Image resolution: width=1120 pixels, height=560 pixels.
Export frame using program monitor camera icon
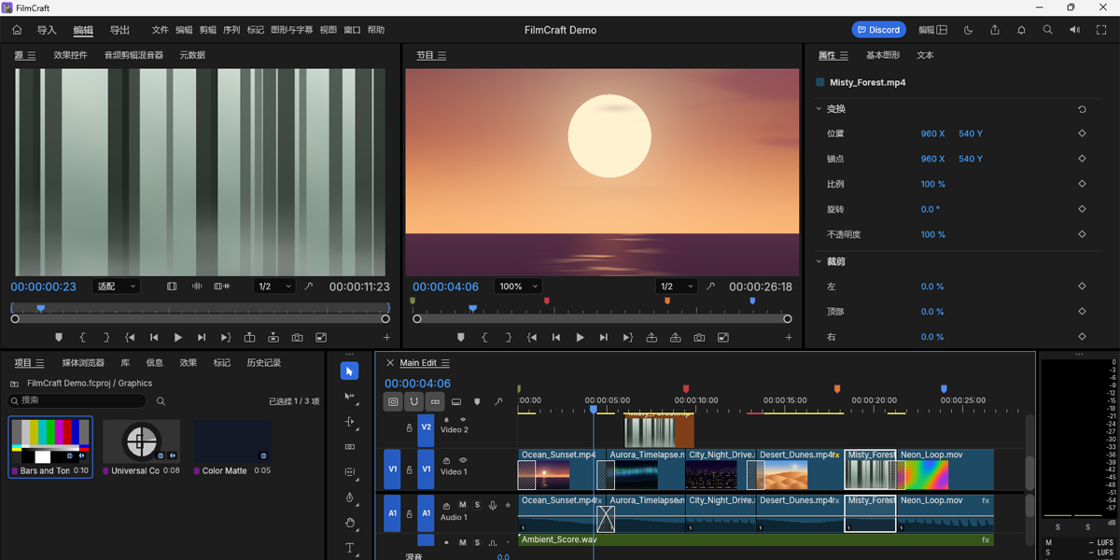pos(699,337)
